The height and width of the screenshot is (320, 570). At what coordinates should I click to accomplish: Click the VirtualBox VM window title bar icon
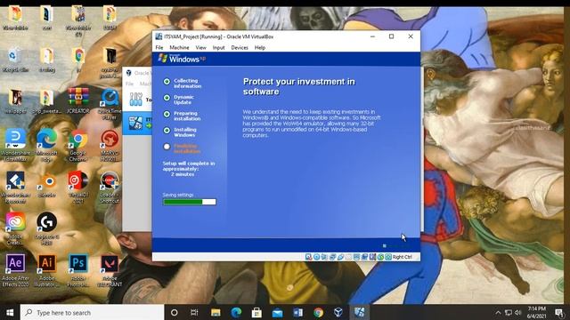tap(159, 36)
